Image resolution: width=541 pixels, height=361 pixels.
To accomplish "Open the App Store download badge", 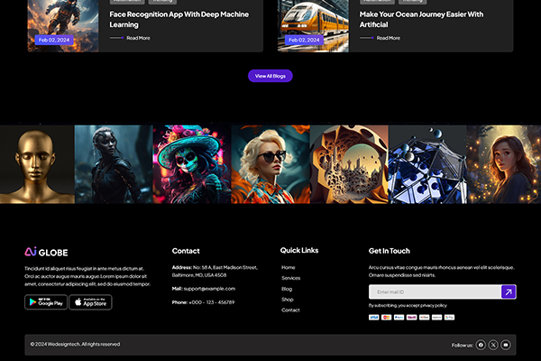I will (90, 302).
